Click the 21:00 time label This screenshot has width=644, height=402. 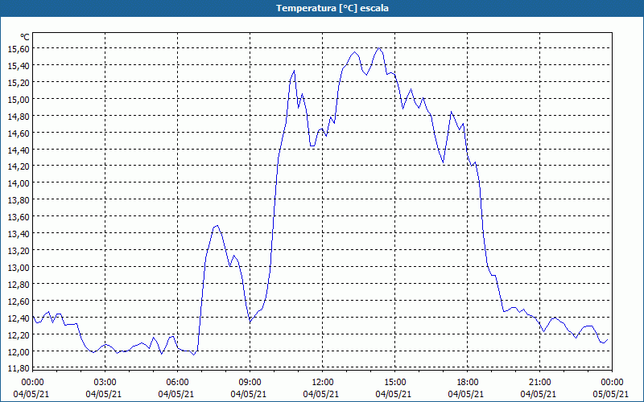[x=539, y=383]
